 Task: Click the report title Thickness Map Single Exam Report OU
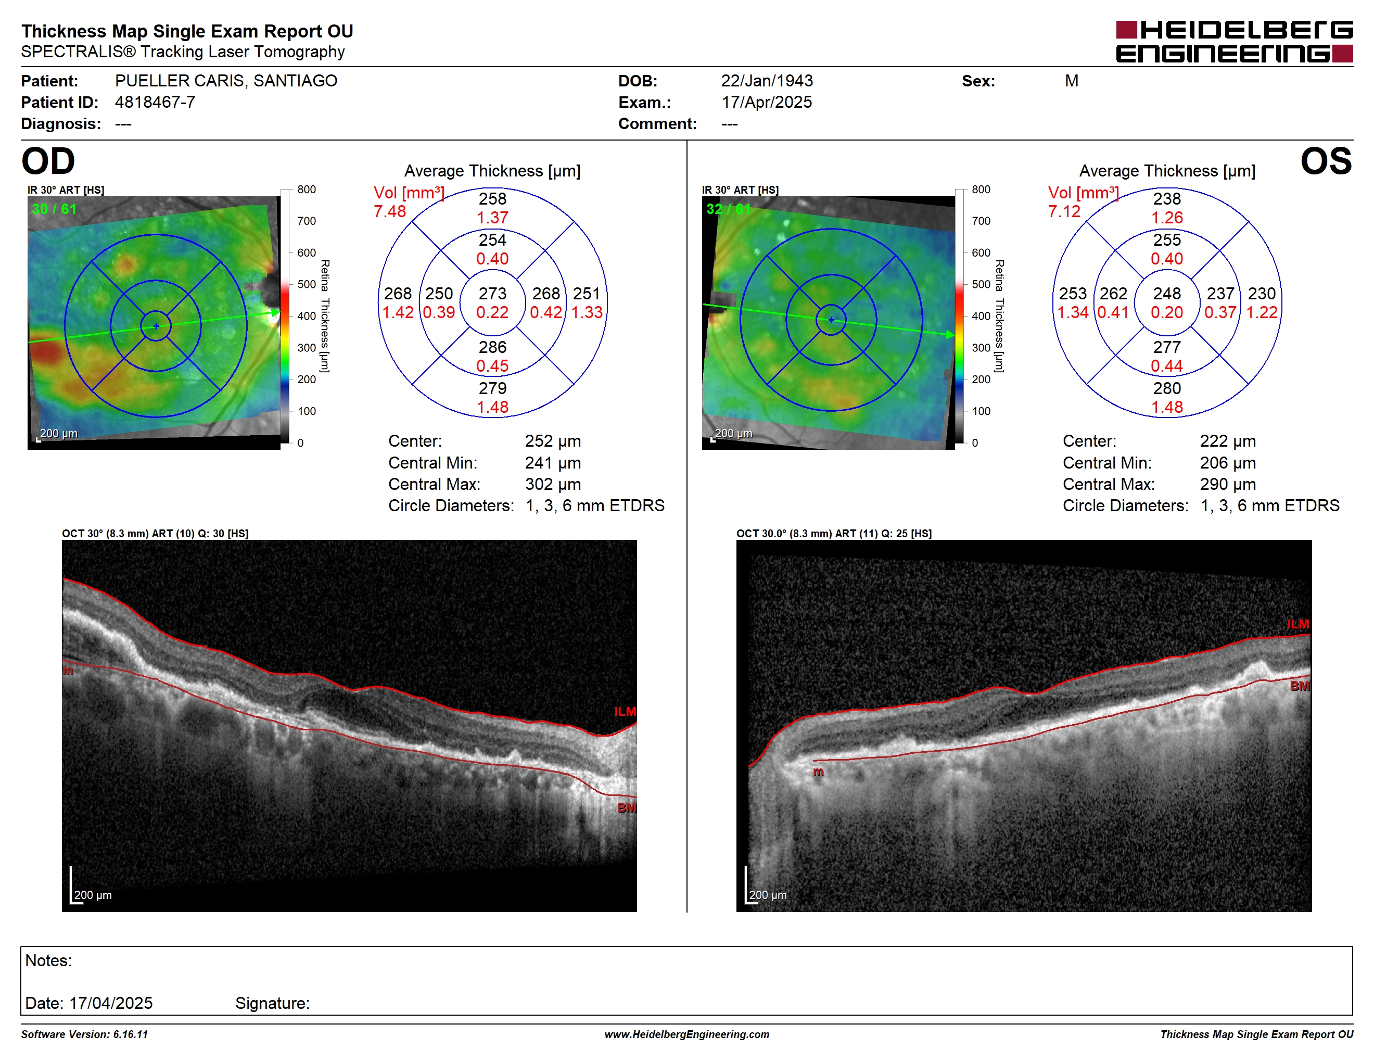[187, 31]
